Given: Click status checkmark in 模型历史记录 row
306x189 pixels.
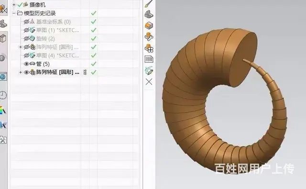Looking at the screenshot, I should (x=94, y=13).
